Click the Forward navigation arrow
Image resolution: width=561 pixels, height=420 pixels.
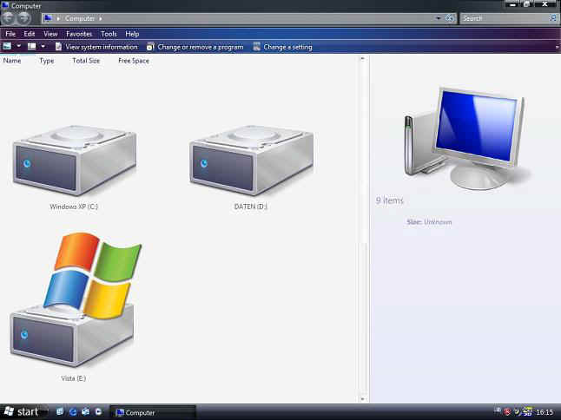click(x=23, y=18)
